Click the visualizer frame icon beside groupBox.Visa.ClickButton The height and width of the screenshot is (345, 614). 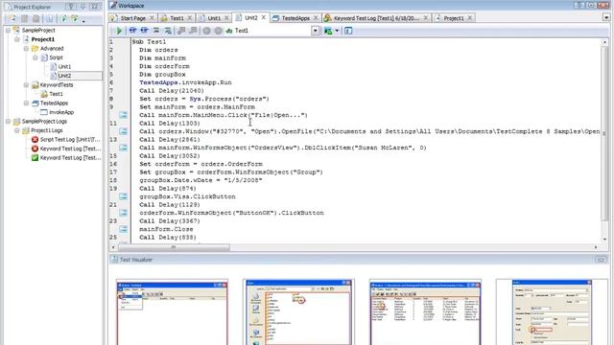click(123, 196)
